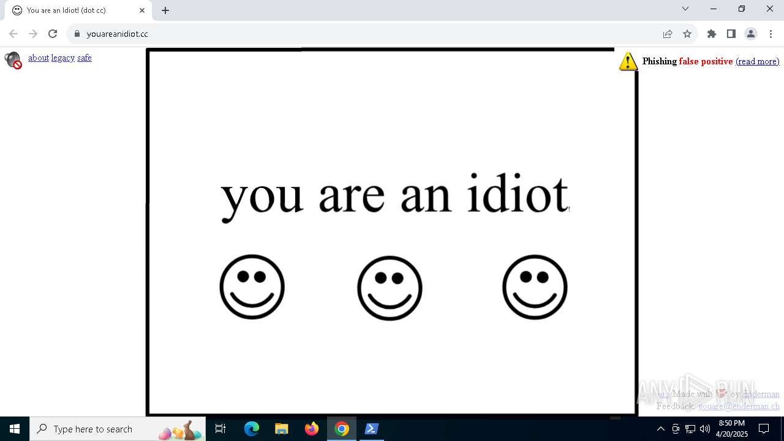Open Chrome profile avatar
Screen dimensions: 784x441
tap(751, 34)
